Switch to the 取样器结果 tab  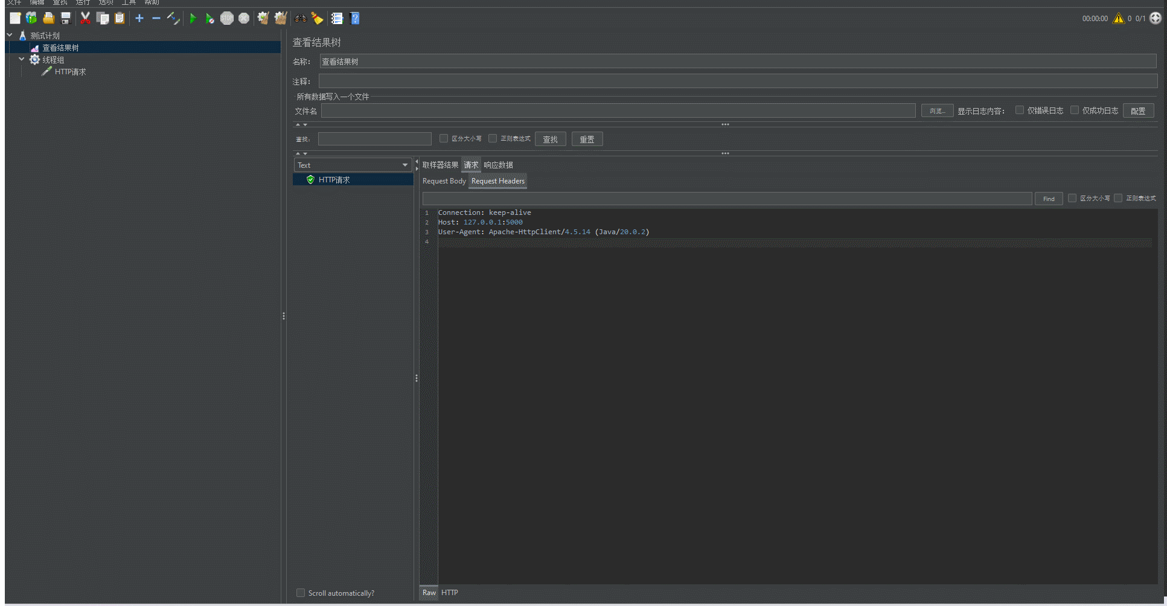(x=440, y=165)
